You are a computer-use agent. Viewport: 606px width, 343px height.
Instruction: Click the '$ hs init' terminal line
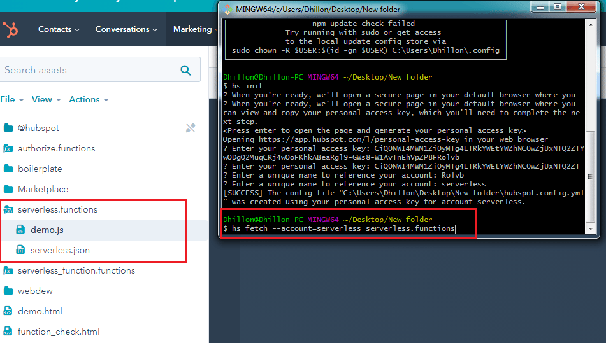[x=243, y=86]
